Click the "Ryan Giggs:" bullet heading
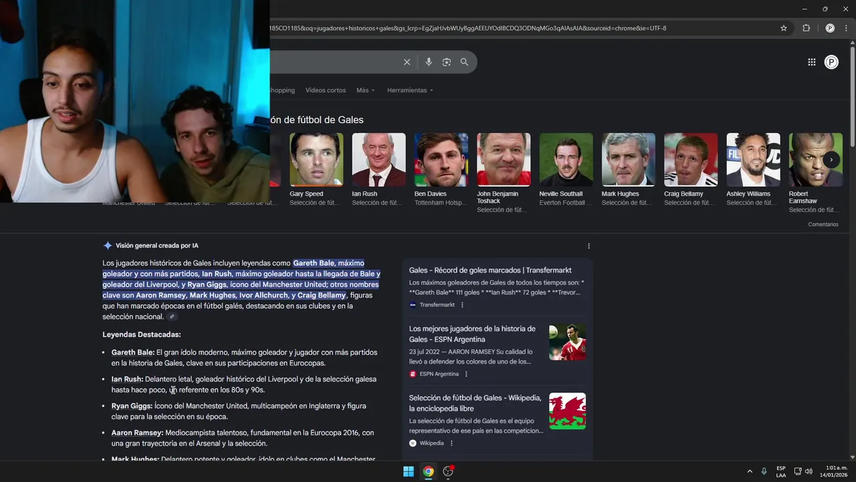856x482 pixels. (x=132, y=406)
